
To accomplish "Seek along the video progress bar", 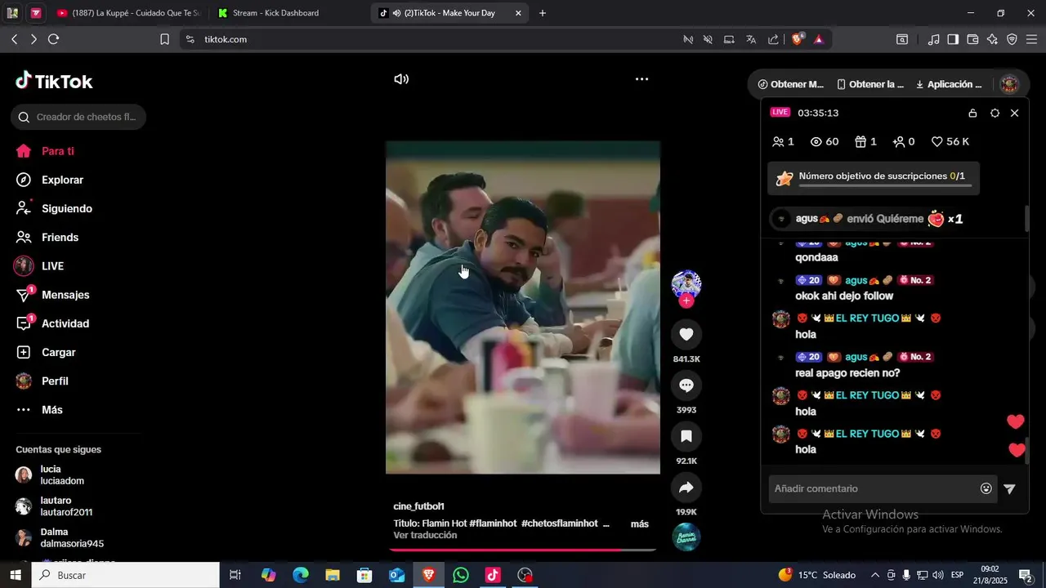I will (x=523, y=550).
